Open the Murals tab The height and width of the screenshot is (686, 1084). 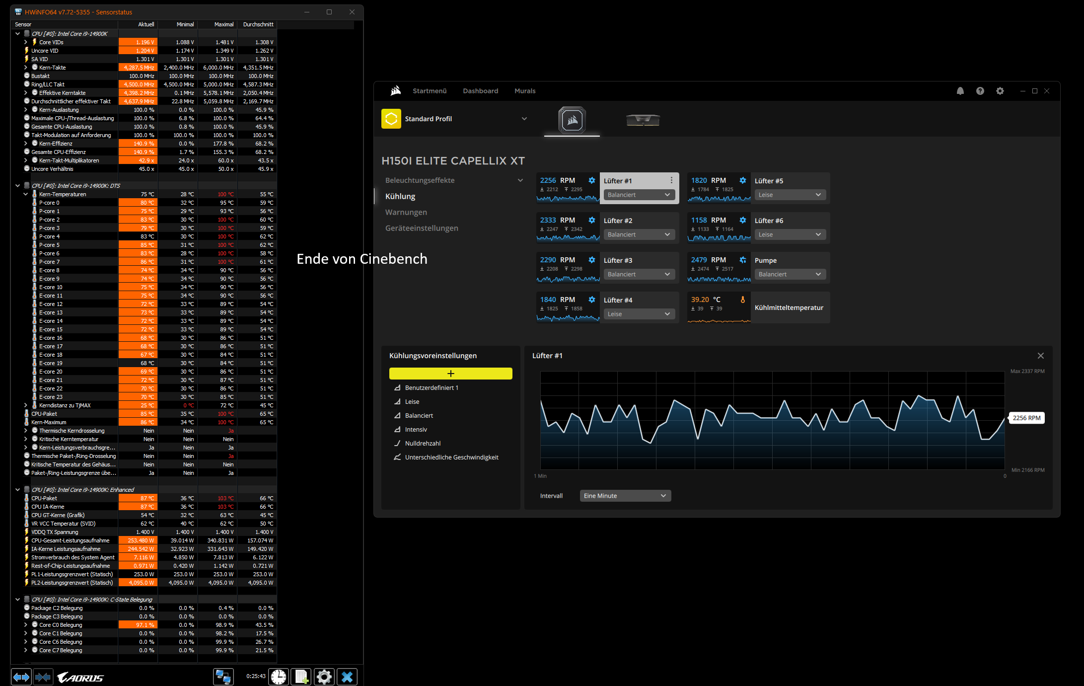525,91
